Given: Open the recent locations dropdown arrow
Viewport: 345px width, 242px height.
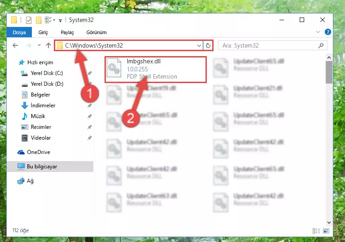Looking at the screenshot, I should click(x=39, y=45).
